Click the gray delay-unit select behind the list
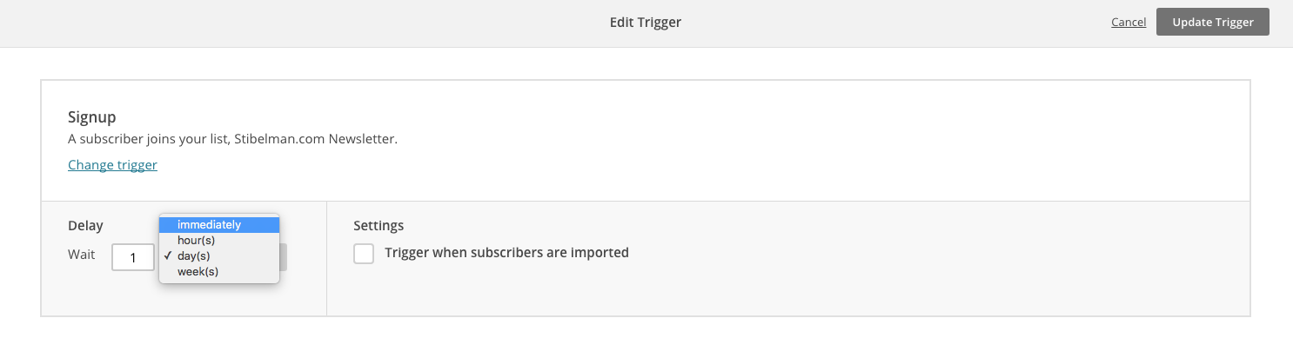This screenshot has width=1293, height=358. pos(283,257)
